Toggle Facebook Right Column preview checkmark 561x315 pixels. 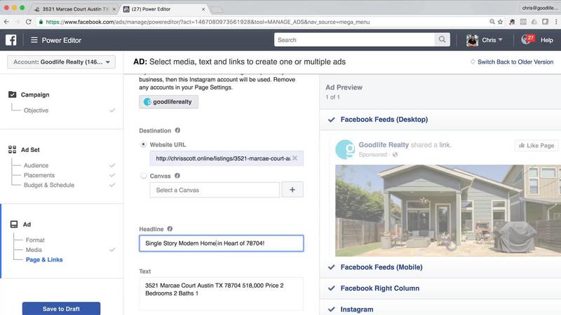tap(331, 288)
